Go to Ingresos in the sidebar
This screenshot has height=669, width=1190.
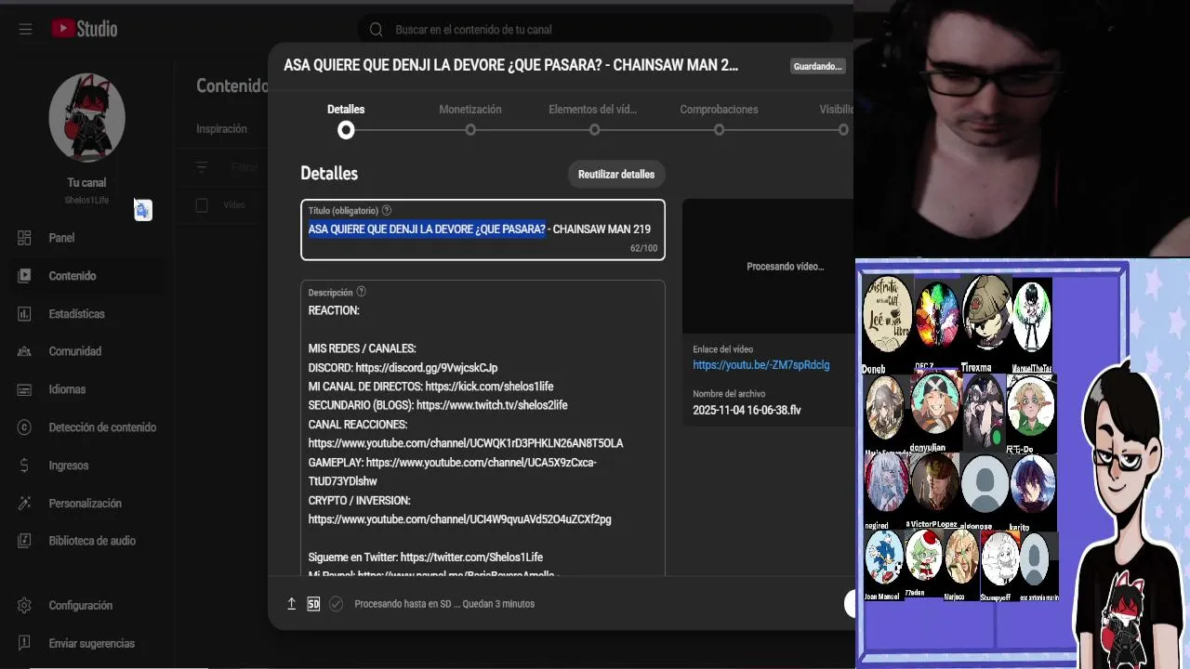click(69, 466)
